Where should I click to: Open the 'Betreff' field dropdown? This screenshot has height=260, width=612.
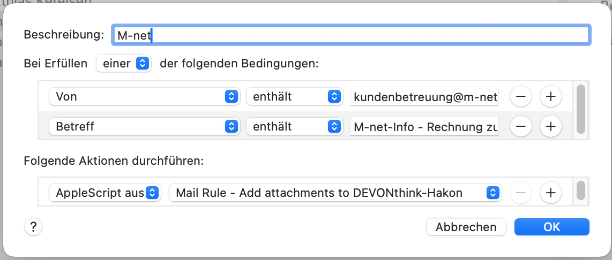[x=143, y=127]
